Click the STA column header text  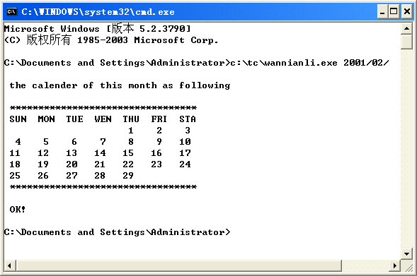point(188,119)
